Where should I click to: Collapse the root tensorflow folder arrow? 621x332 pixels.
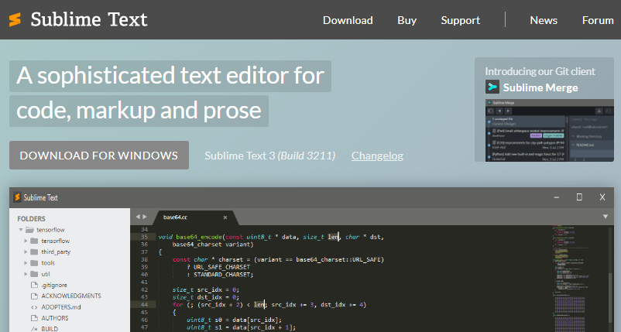(21, 230)
